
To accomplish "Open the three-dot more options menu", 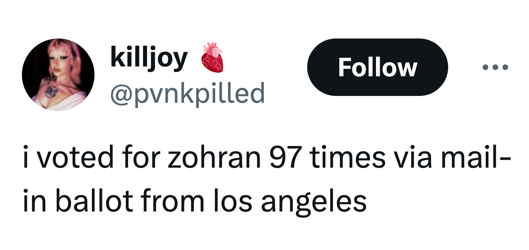I will click(x=495, y=68).
